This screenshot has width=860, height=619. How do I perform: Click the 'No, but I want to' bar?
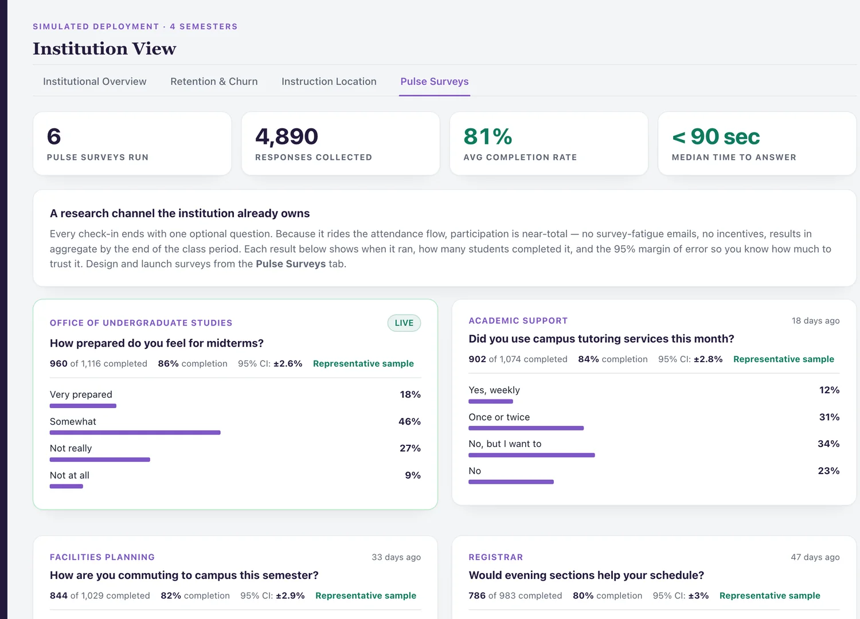[x=532, y=455]
